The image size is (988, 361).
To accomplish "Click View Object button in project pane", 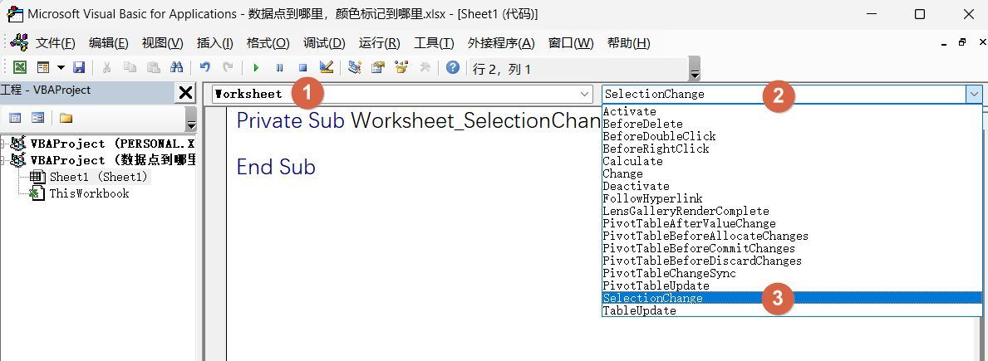I will click(37, 118).
